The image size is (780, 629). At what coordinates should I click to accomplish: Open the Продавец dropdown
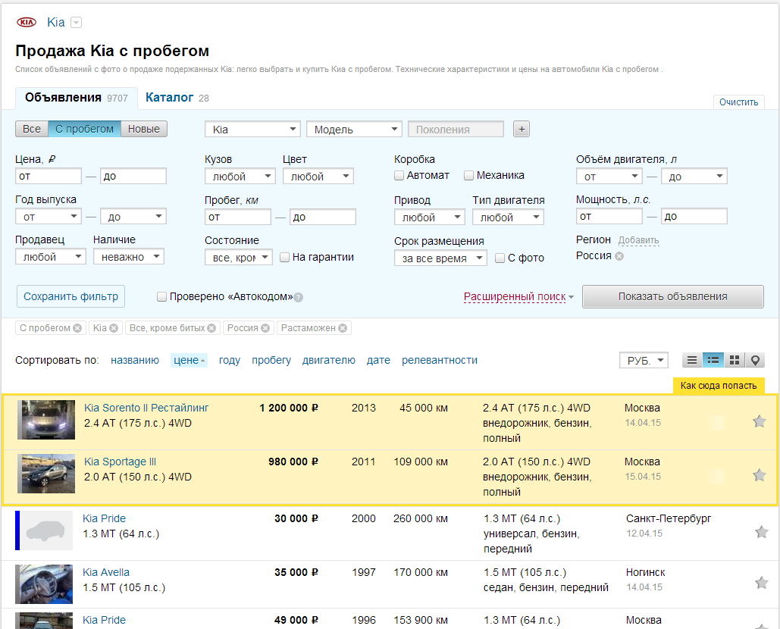(50, 257)
